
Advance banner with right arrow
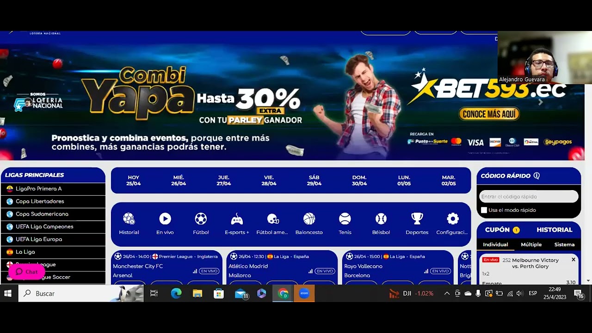[540, 102]
